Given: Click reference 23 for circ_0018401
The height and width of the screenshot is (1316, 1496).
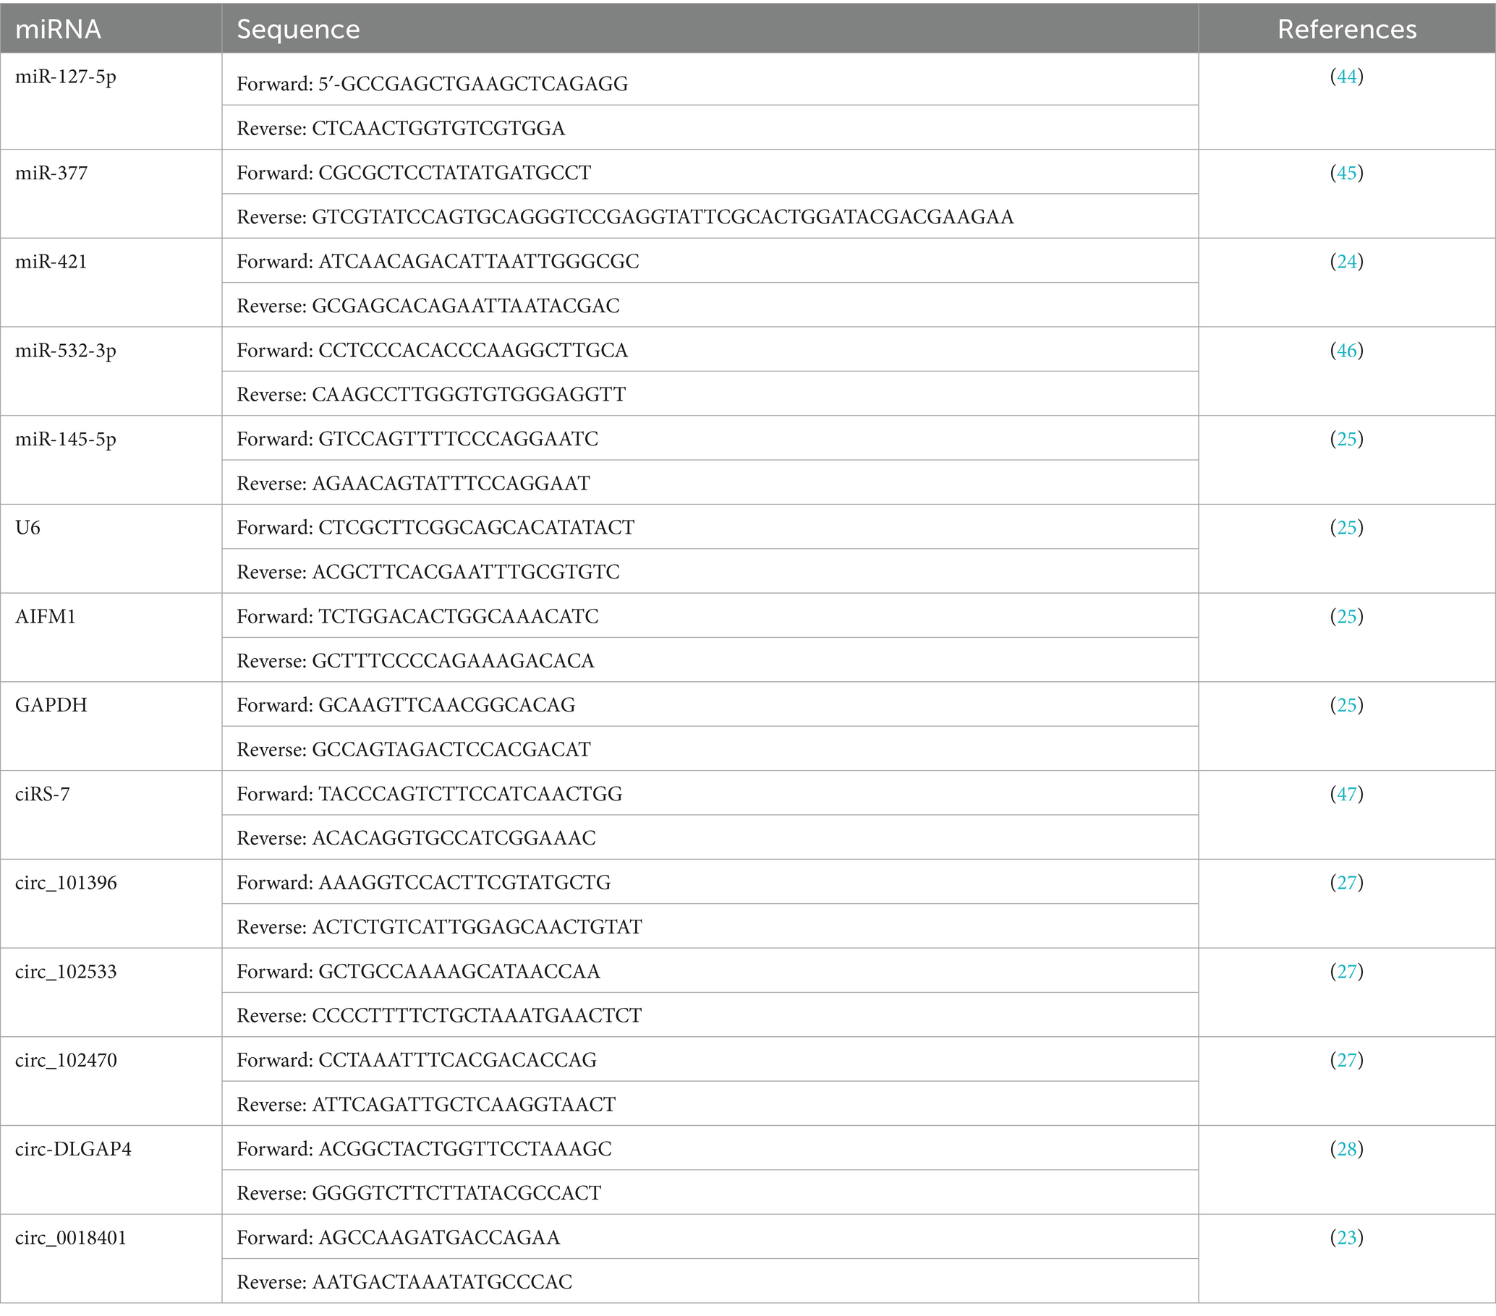Looking at the screenshot, I should click(1347, 1237).
